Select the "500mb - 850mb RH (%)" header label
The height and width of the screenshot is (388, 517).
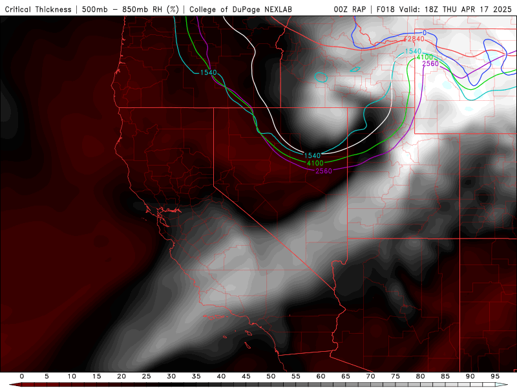[x=131, y=9]
